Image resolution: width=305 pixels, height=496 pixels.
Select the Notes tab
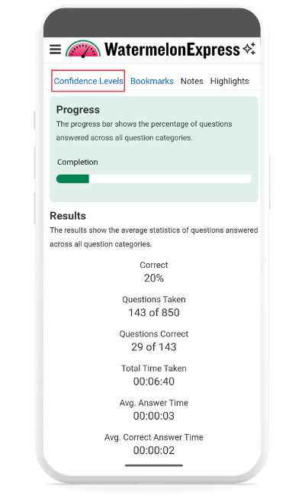pos(192,82)
